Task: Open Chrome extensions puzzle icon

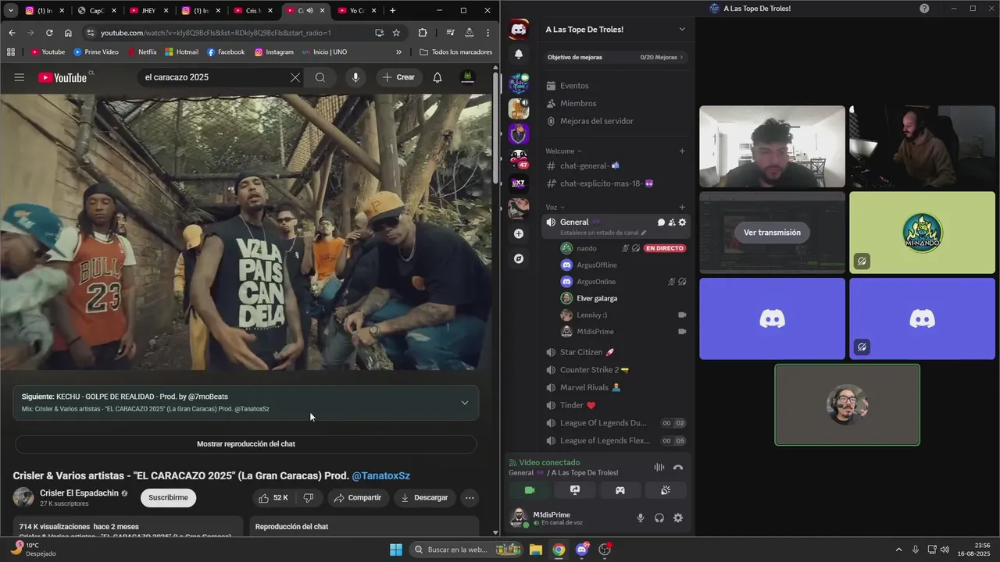Action: (x=423, y=33)
